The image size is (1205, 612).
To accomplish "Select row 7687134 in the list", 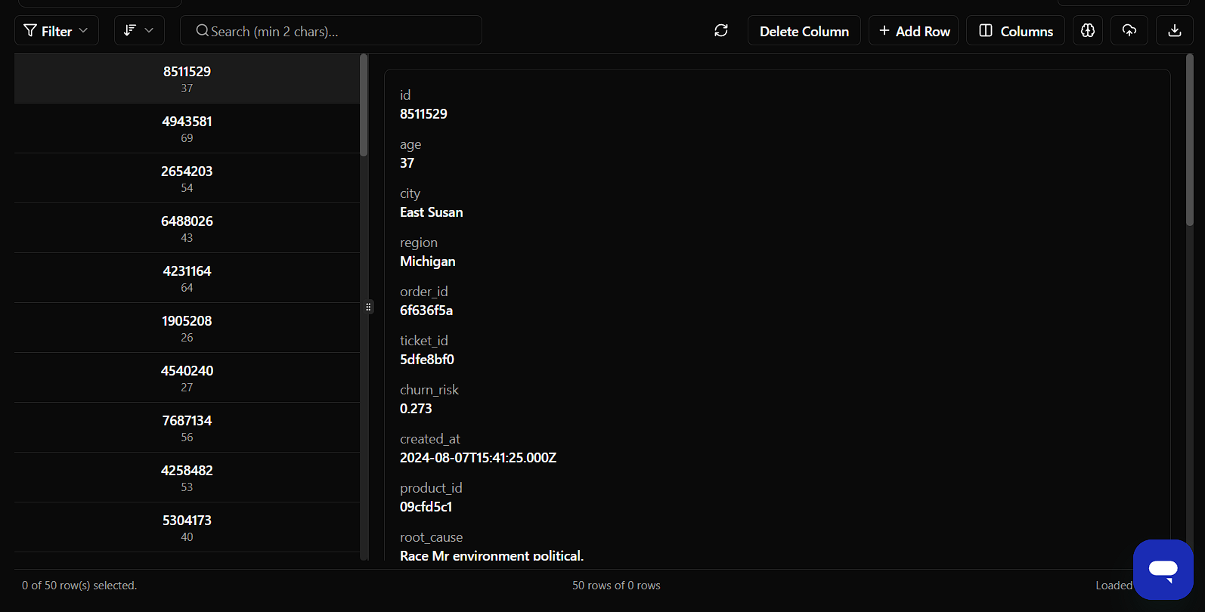I will 187,428.
